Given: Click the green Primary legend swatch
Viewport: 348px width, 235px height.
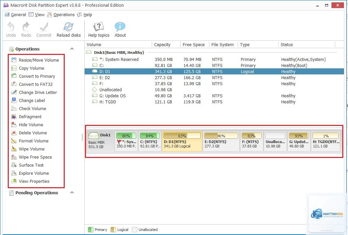Looking at the screenshot, I should pos(91,230).
